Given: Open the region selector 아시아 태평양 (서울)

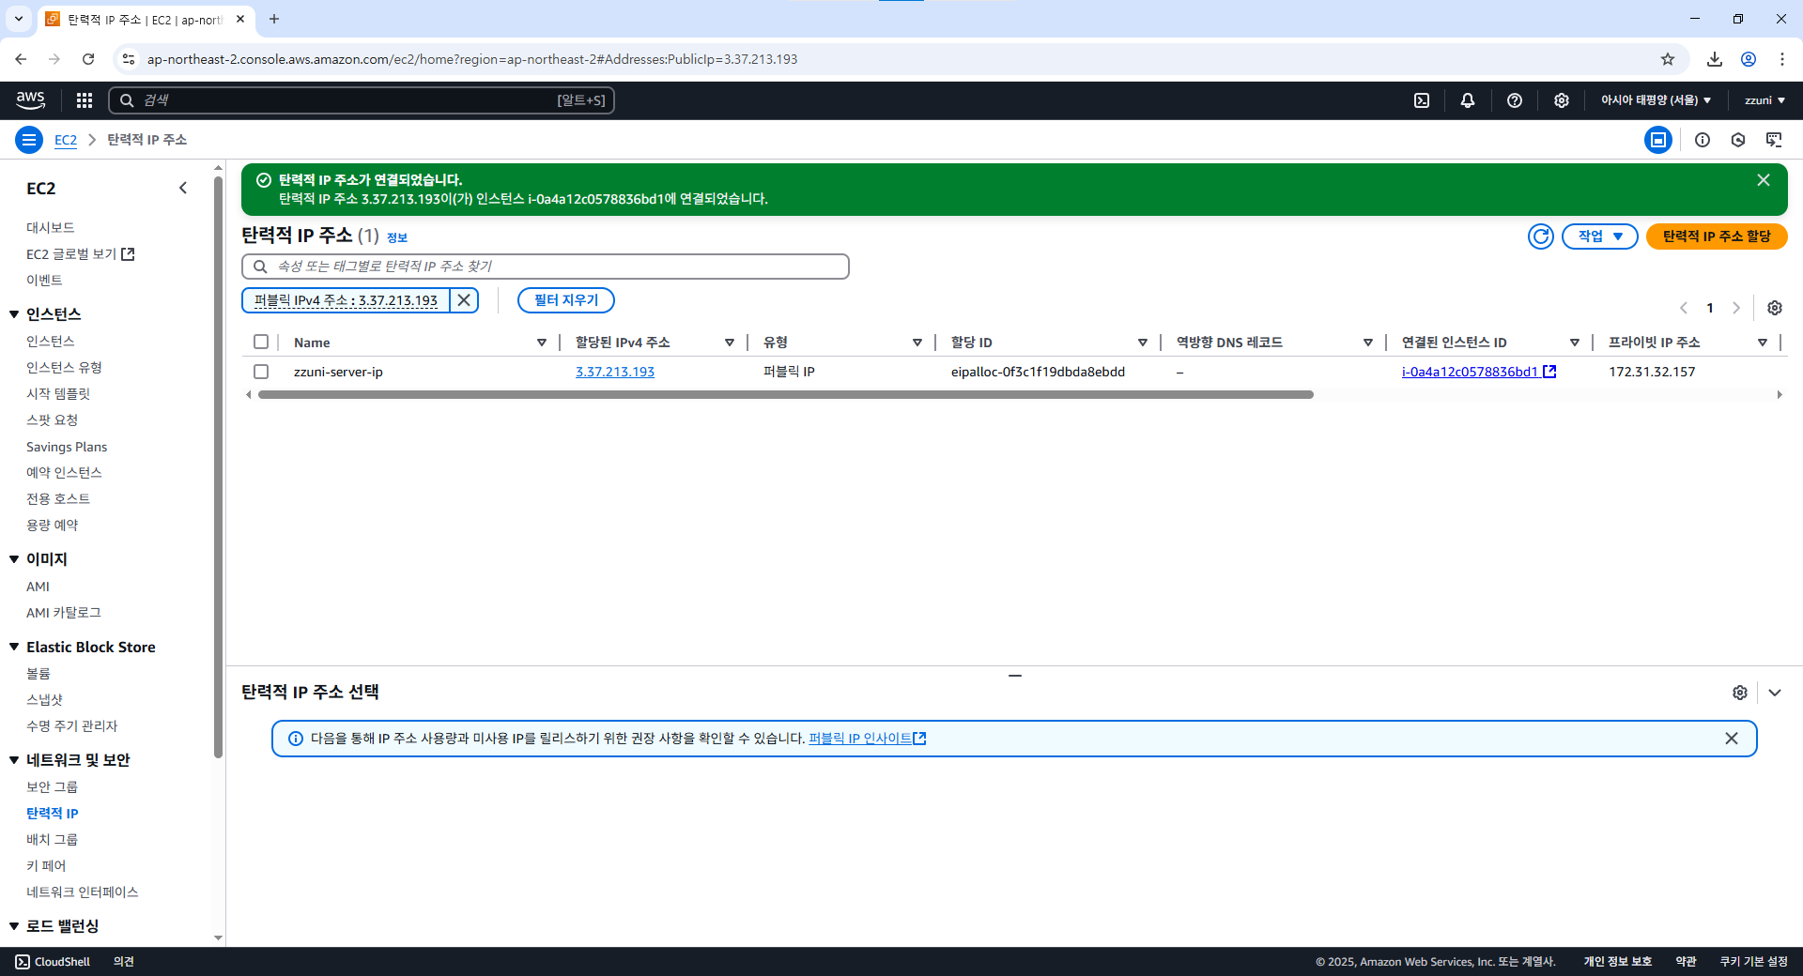Looking at the screenshot, I should tap(1656, 100).
